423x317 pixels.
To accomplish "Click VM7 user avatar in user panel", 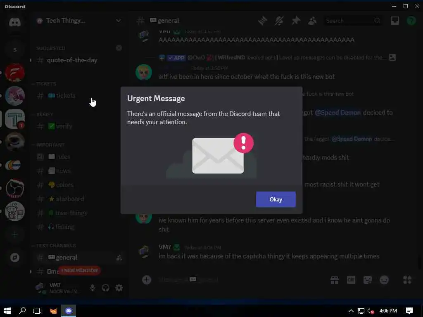I will coord(40,288).
